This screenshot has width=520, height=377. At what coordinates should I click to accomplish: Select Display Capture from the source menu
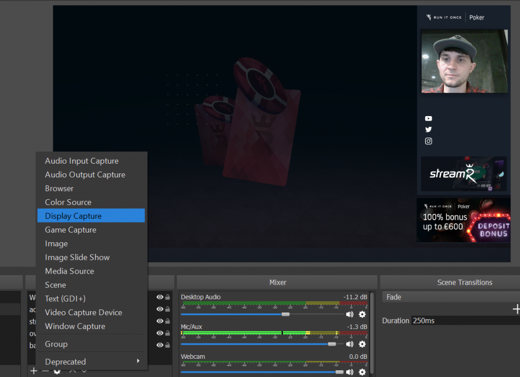91,216
